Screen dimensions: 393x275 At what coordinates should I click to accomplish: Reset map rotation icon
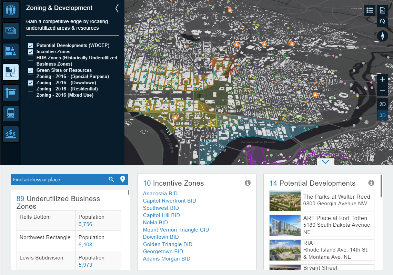pos(382,21)
